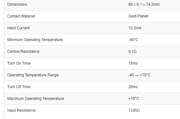This screenshot has height=119, width=180.
Task: Select the 88 x 6.1 x 74.2mm value
Action: (144, 4)
